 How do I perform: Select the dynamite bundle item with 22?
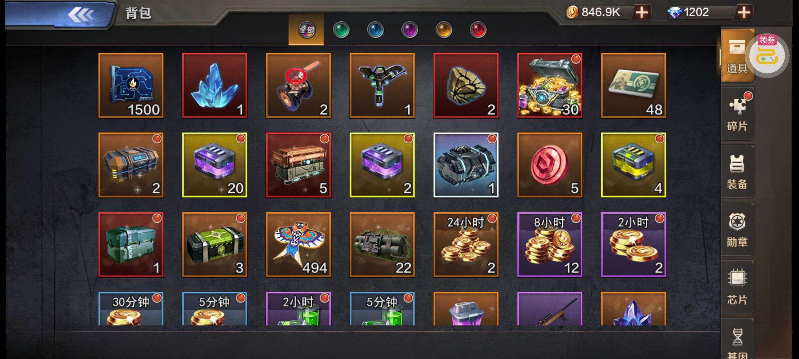point(382,245)
